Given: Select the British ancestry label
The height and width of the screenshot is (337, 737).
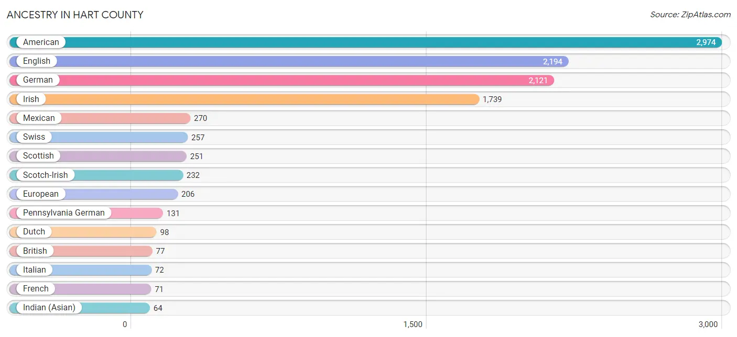Looking at the screenshot, I should (x=35, y=251).
